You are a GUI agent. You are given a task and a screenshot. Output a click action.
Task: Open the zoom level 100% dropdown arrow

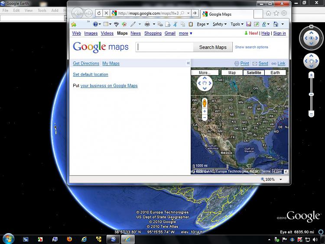(281, 179)
